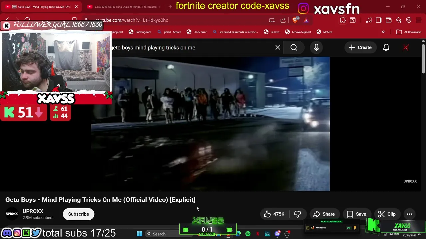The height and width of the screenshot is (239, 426).
Task: Open the Windows Start menu
Action: coord(139,234)
